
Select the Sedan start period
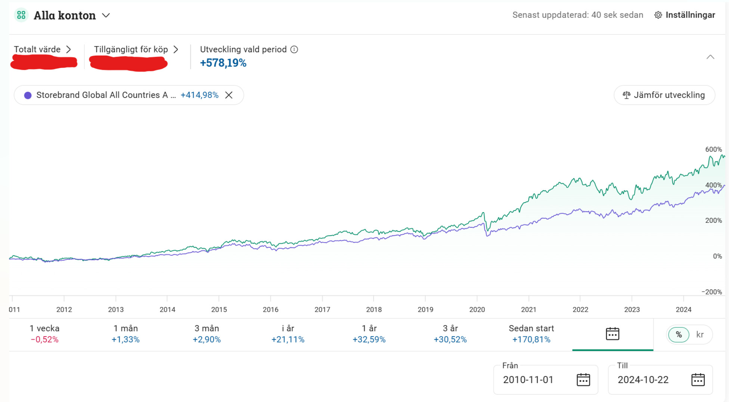coord(531,334)
